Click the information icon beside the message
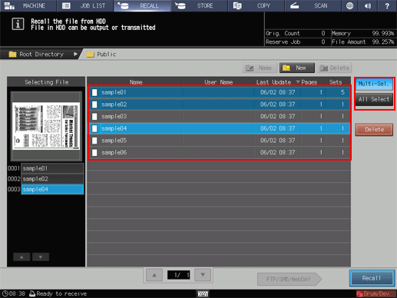Viewport: 397px width, 298px height. coord(18,24)
